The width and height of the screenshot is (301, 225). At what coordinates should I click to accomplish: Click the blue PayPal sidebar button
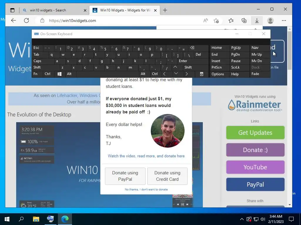(255, 185)
